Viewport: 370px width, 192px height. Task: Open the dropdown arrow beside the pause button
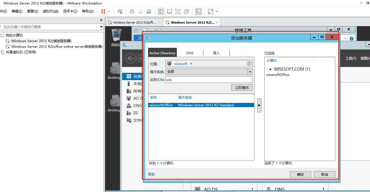pos(109,12)
